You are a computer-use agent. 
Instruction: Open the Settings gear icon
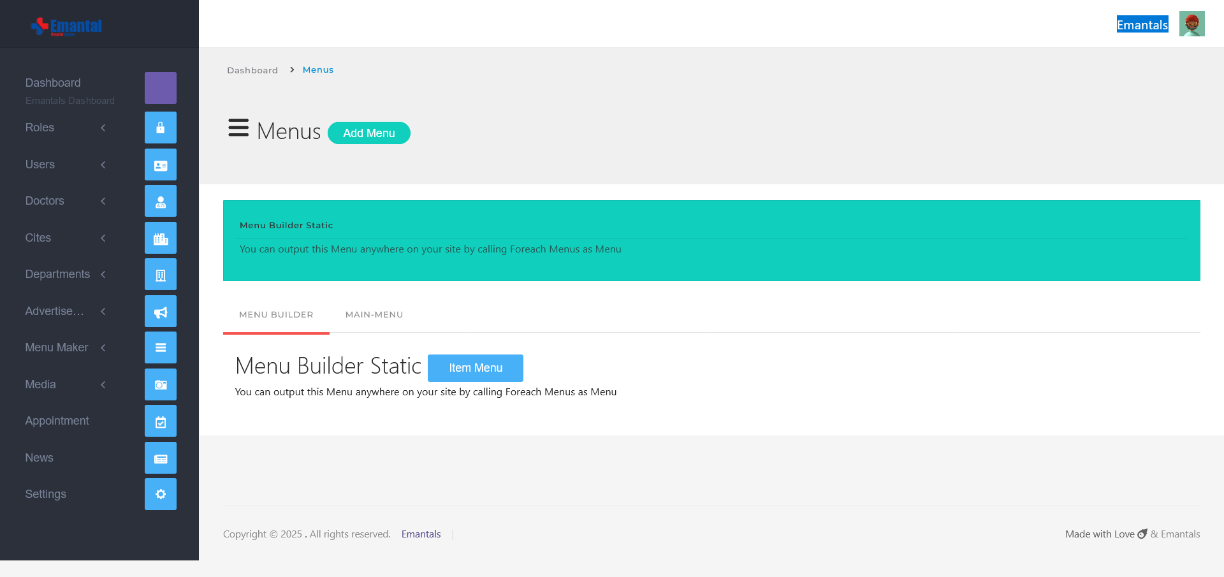tap(160, 494)
